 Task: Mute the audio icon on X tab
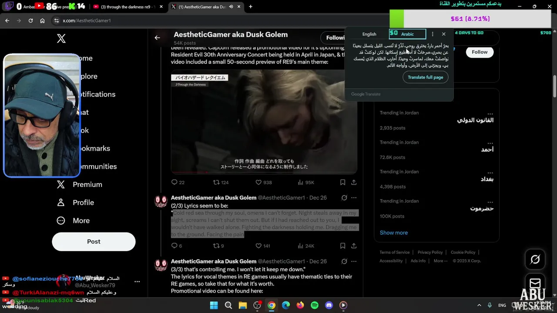pos(231,7)
